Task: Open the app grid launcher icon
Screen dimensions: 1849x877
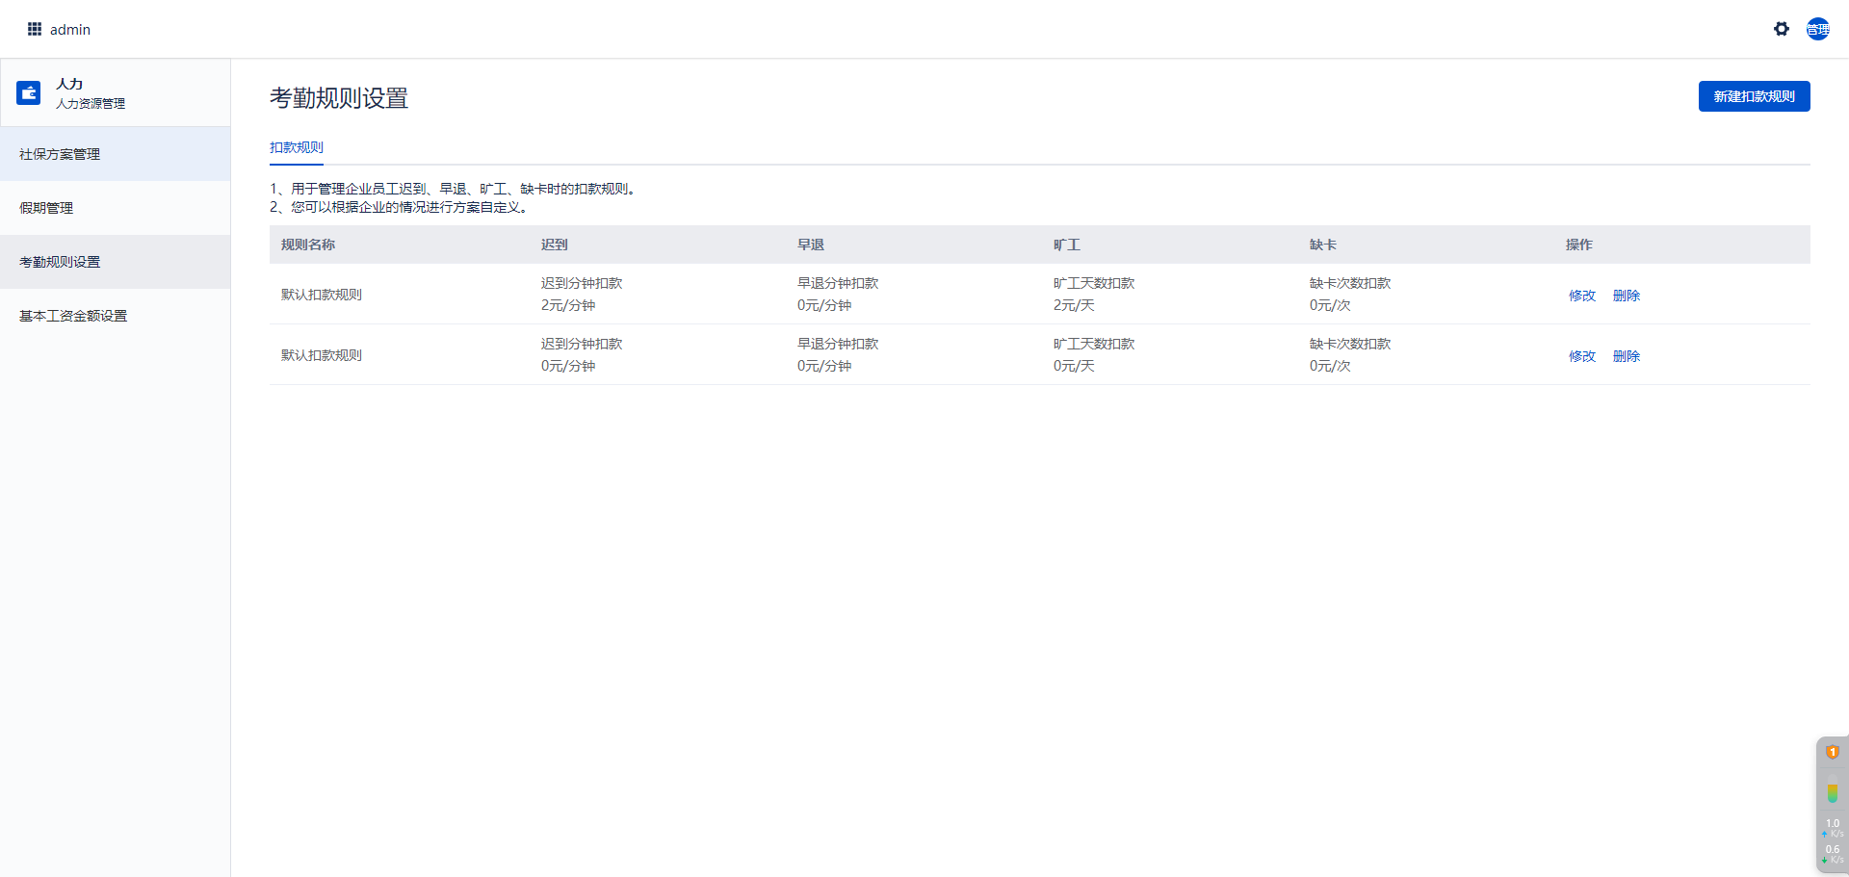Action: pyautogui.click(x=35, y=29)
